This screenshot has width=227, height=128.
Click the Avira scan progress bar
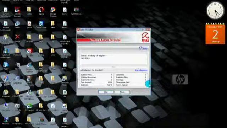[x=113, y=67]
